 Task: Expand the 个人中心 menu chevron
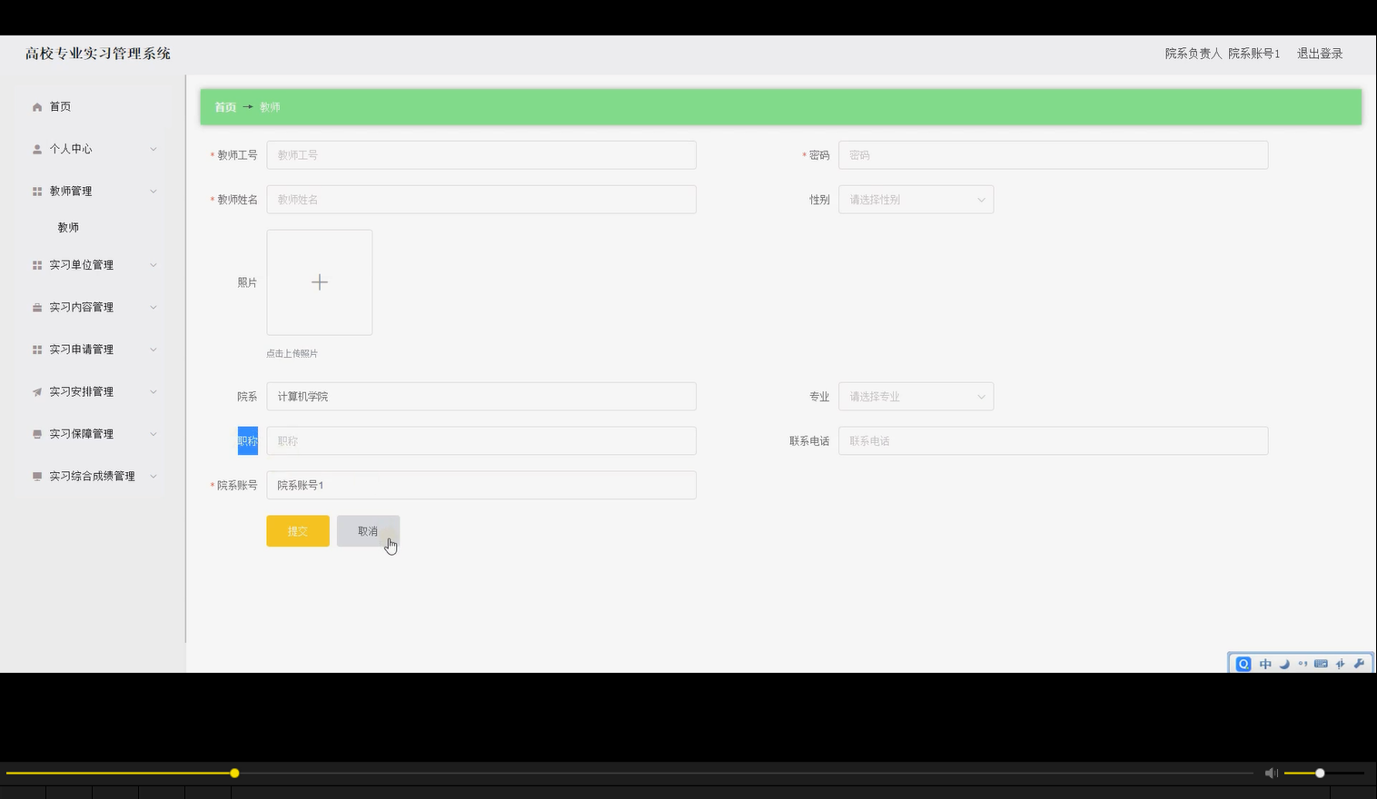153,149
